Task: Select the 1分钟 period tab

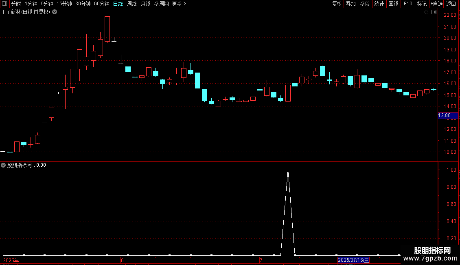Action: pyautogui.click(x=31, y=4)
